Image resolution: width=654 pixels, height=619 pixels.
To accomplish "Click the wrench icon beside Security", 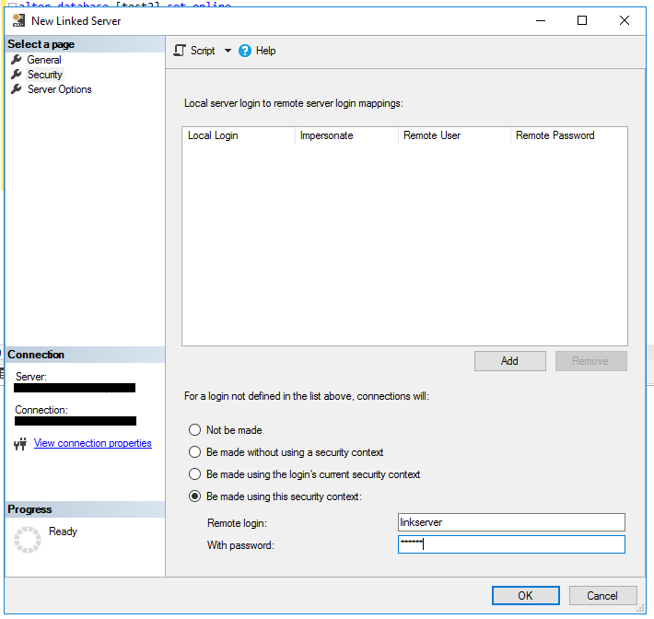I will click(x=17, y=75).
